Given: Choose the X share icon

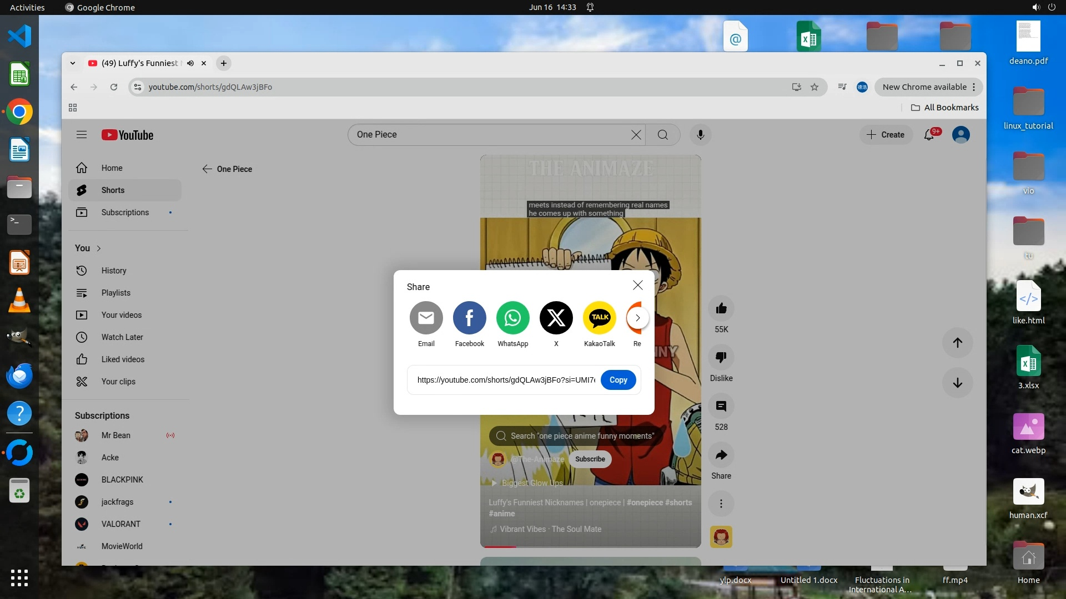Looking at the screenshot, I should (556, 318).
